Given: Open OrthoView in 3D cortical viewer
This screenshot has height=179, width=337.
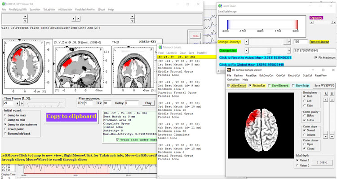Looking at the screenshot, I should (x=233, y=79).
